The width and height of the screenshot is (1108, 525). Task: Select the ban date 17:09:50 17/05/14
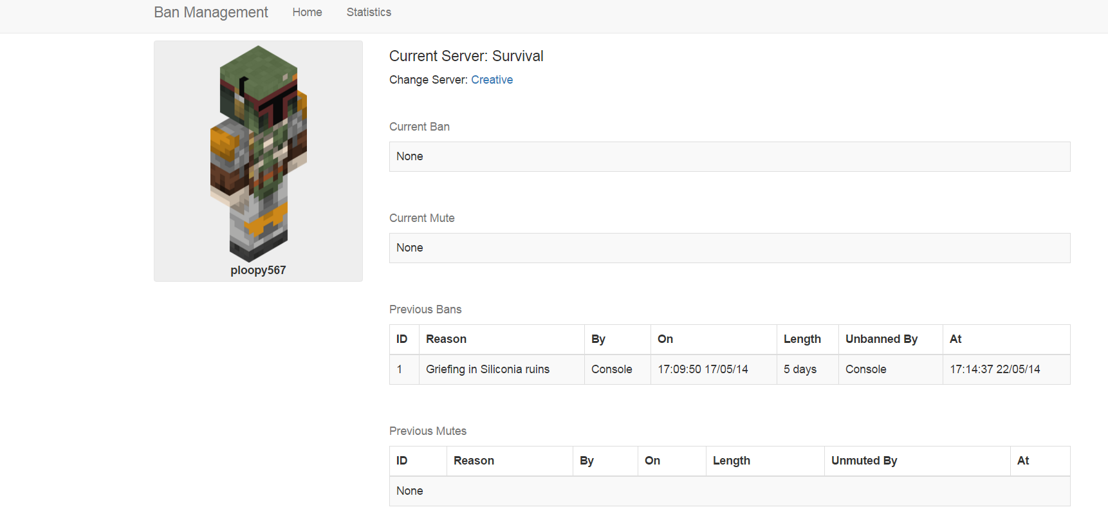click(703, 369)
